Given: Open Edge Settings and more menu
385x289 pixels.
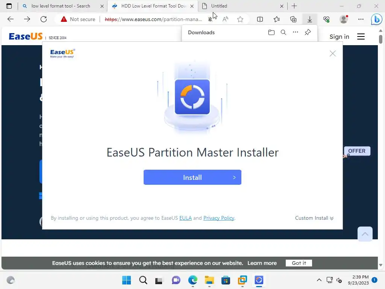Looking at the screenshot, I should click(x=361, y=19).
